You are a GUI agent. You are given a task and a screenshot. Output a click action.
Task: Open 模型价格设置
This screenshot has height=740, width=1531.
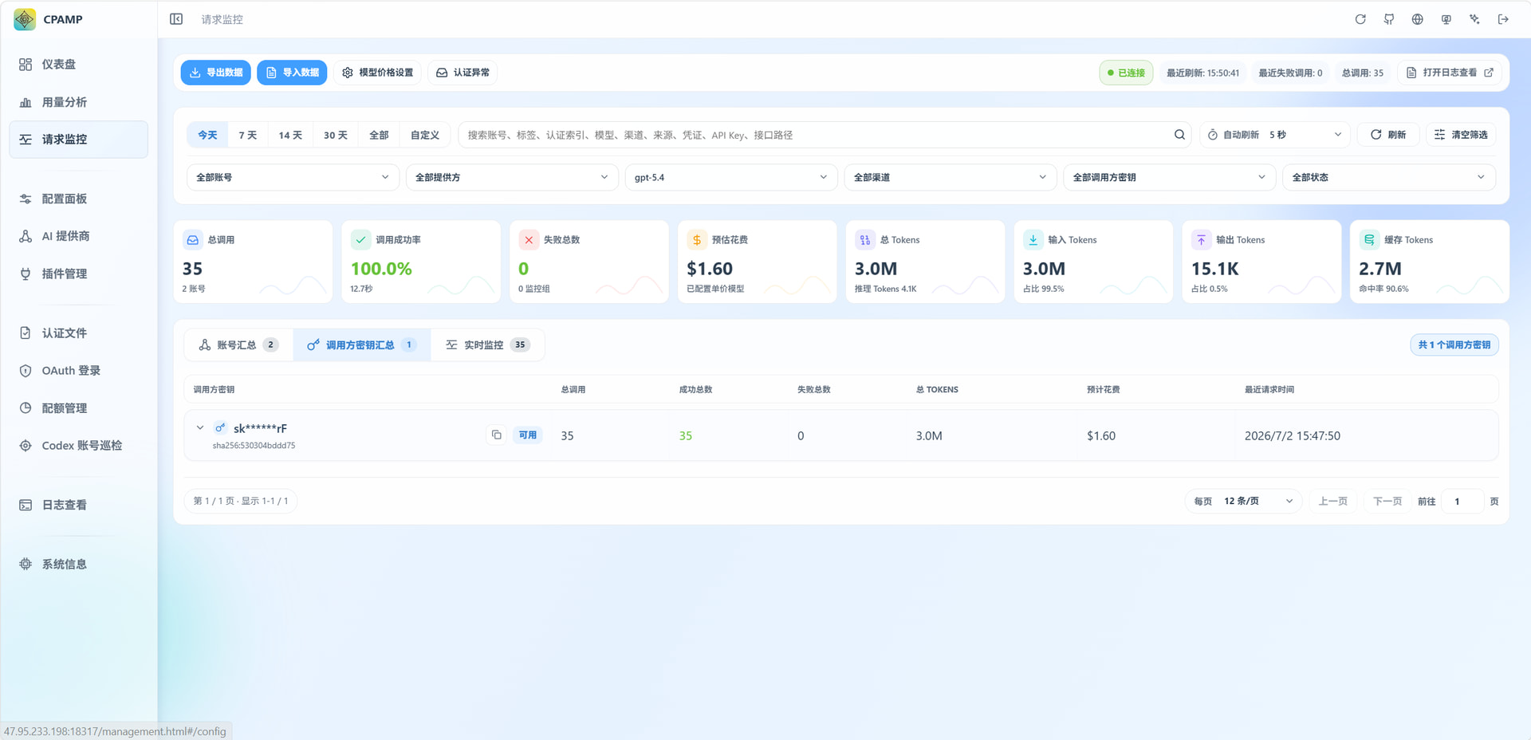(x=377, y=73)
